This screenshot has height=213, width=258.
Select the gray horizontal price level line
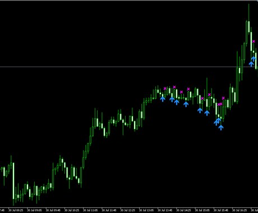(x=129, y=67)
